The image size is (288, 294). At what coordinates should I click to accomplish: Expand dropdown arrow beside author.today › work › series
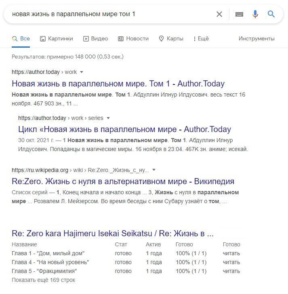click(x=108, y=118)
